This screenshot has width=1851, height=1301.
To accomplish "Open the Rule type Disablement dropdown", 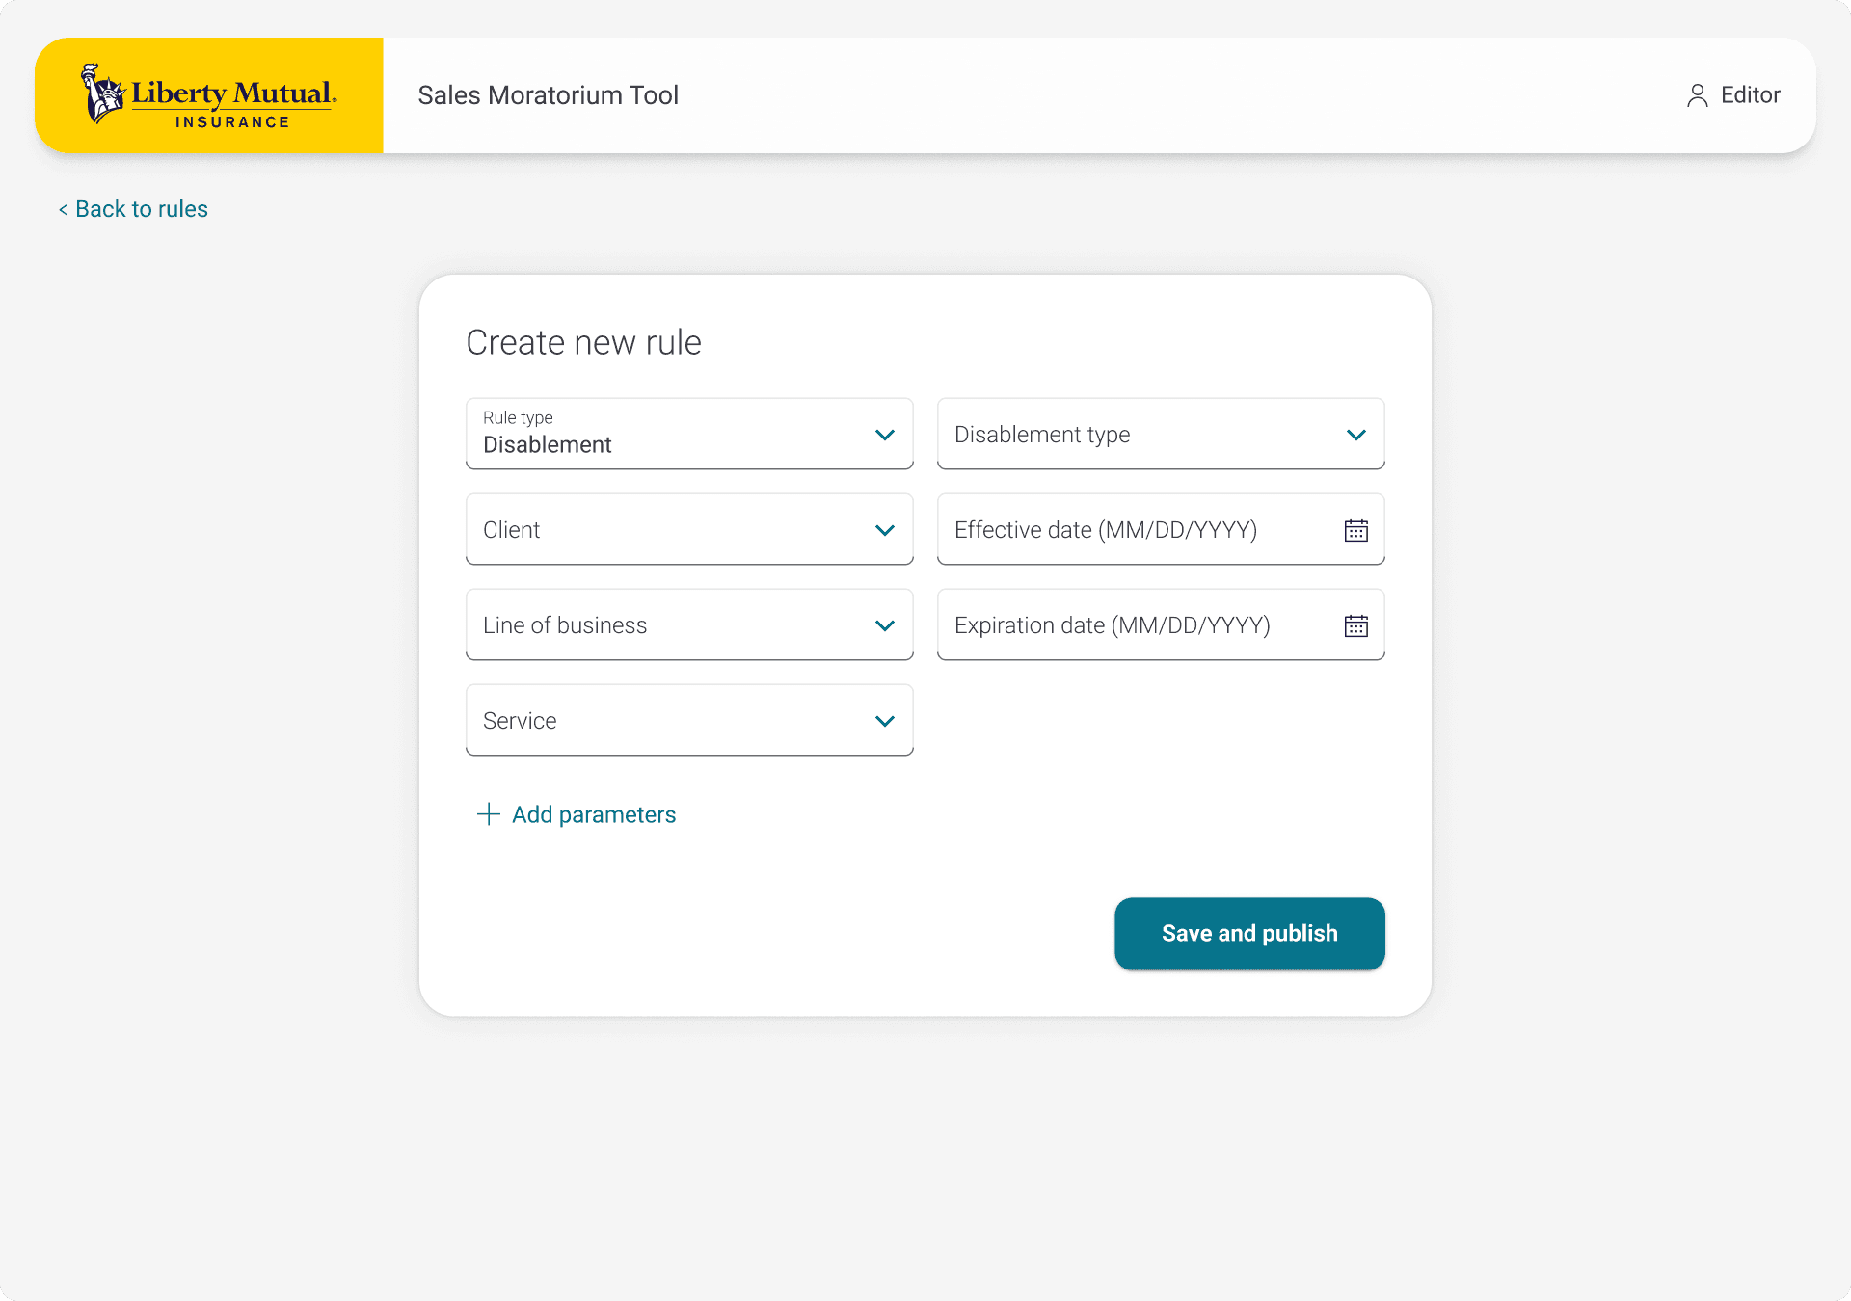I will click(x=665, y=435).
